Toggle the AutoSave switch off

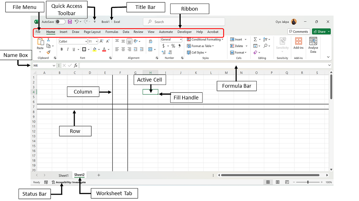coord(60,21)
